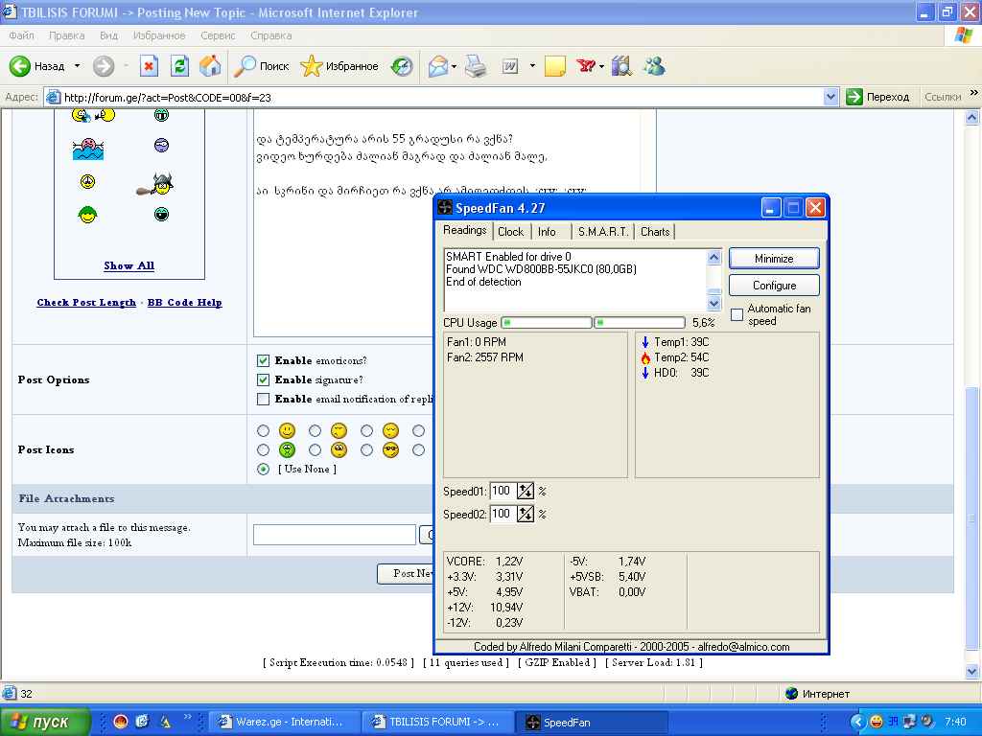Screen dimensions: 982x736
Task: Click the Edit with Word icon
Action: pyautogui.click(x=510, y=66)
